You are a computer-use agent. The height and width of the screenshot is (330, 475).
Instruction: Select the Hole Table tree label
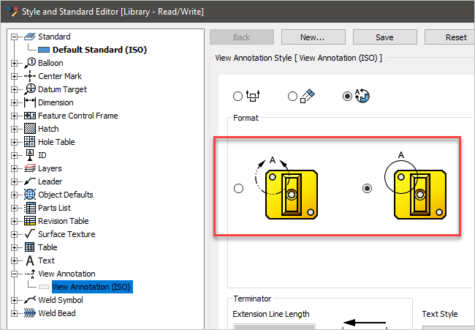(x=56, y=142)
